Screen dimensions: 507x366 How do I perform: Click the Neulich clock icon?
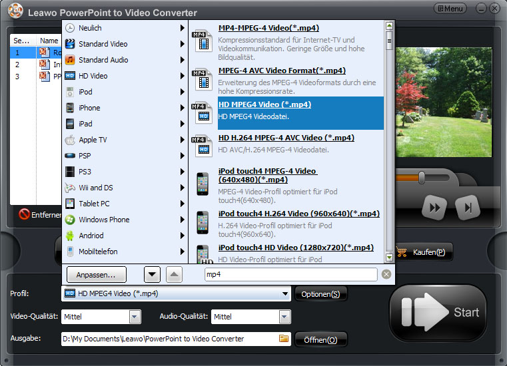coord(70,28)
